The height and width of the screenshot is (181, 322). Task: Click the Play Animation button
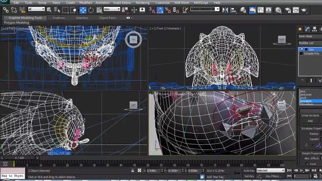(x=302, y=170)
